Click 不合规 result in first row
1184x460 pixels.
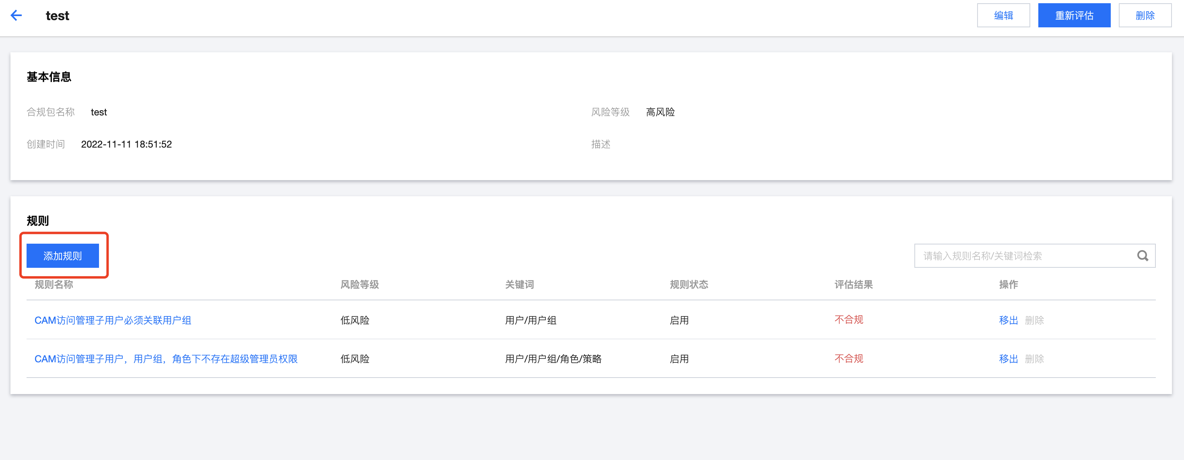pos(848,320)
